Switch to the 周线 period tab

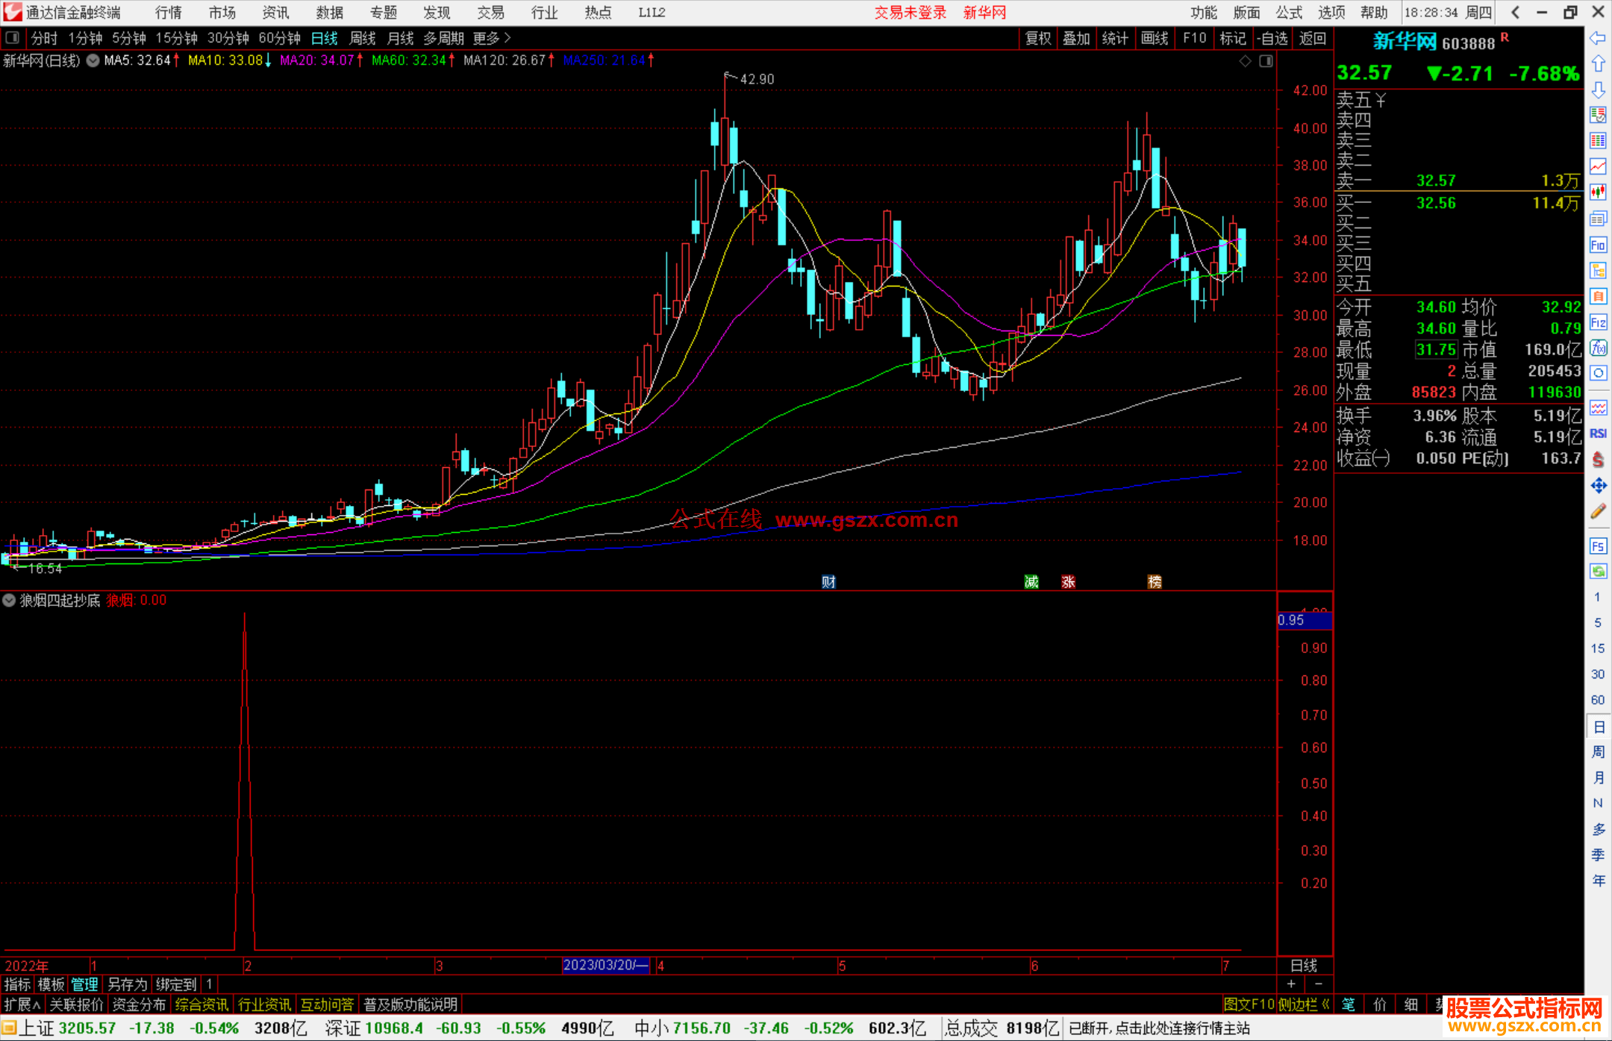[363, 38]
